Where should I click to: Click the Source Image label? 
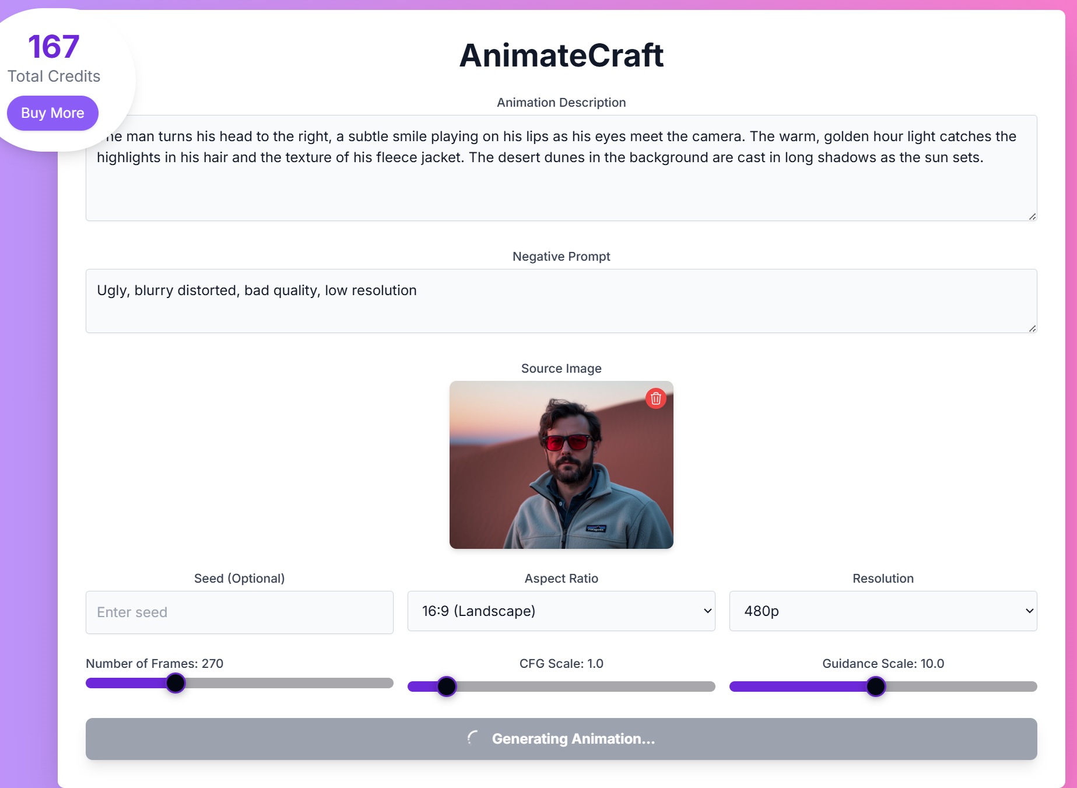point(561,369)
